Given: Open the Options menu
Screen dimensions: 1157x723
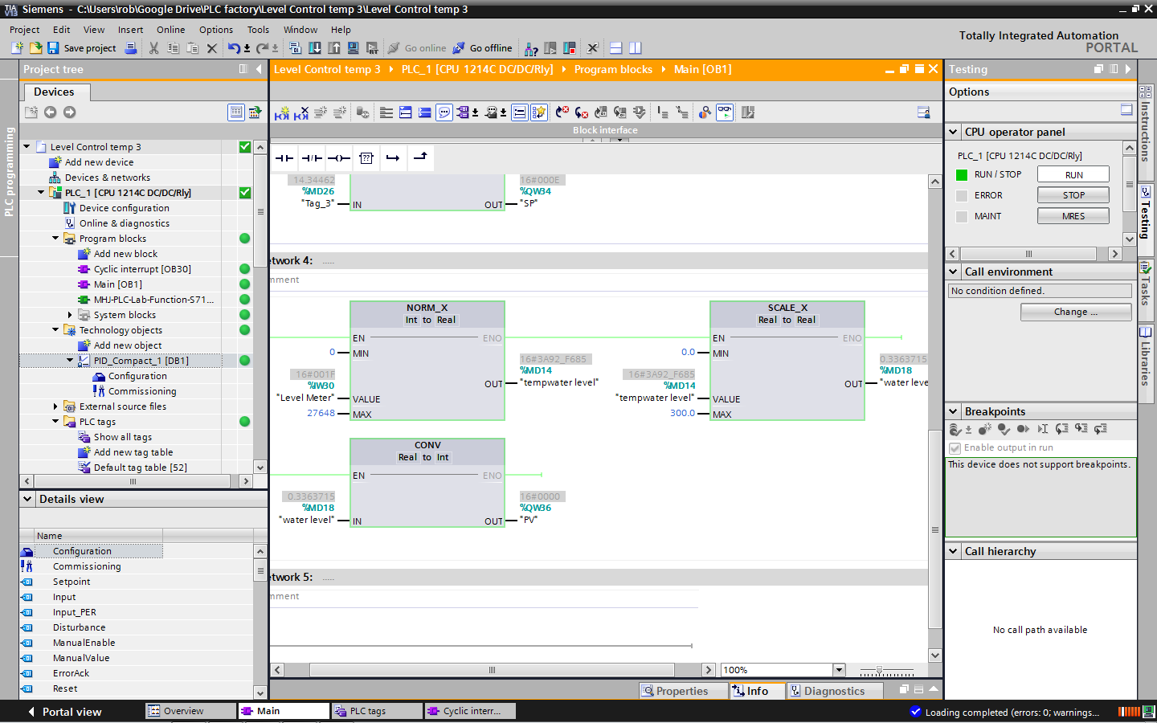Looking at the screenshot, I should pyautogui.click(x=216, y=30).
